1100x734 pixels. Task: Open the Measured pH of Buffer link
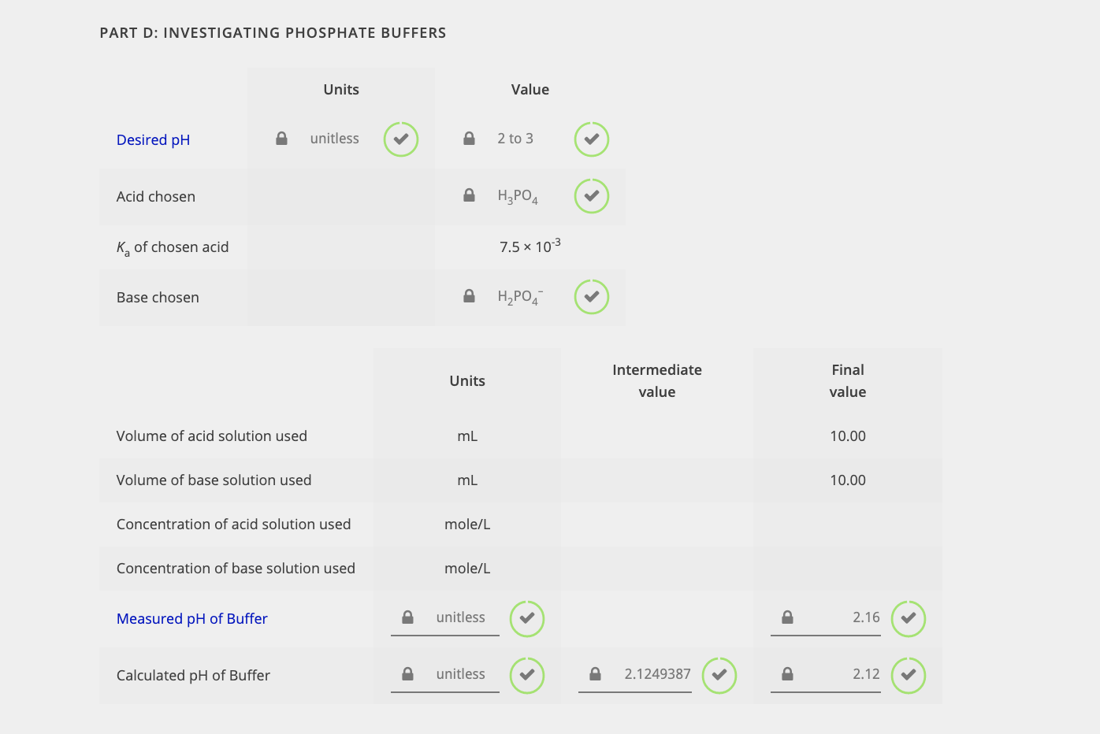(x=191, y=618)
